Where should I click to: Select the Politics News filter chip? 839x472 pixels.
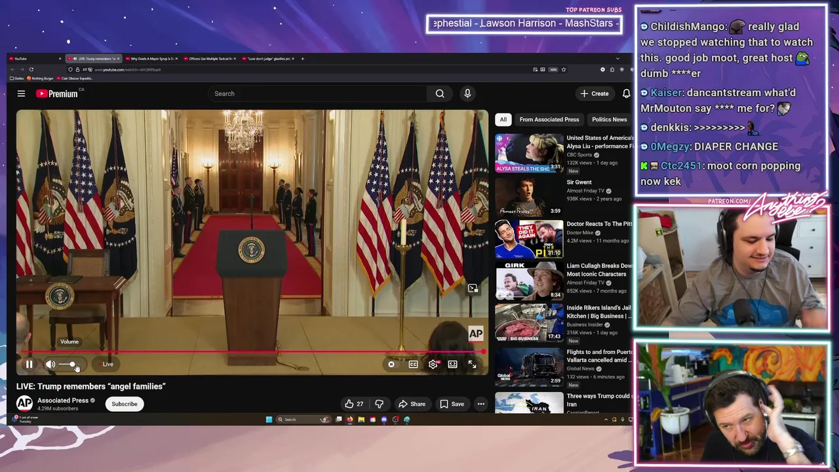(610, 119)
